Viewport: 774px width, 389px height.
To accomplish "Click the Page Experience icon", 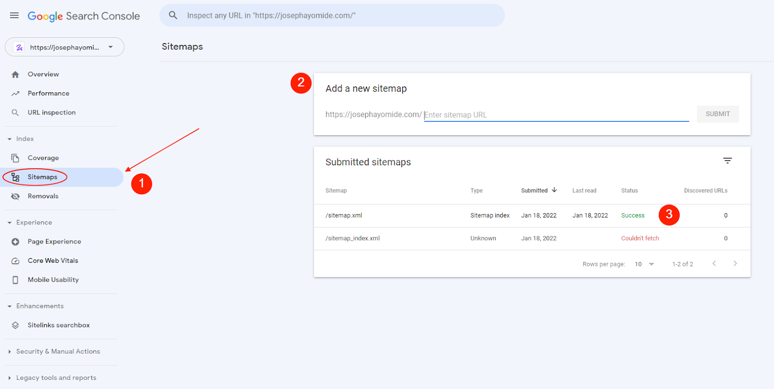I will click(15, 242).
